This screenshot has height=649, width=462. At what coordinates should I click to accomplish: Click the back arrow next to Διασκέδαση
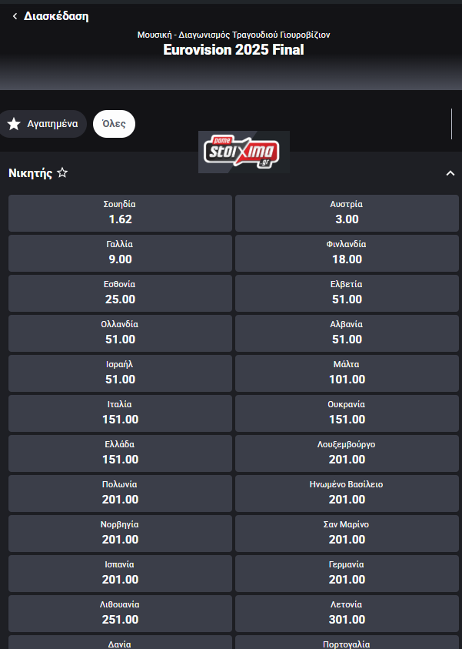click(15, 16)
